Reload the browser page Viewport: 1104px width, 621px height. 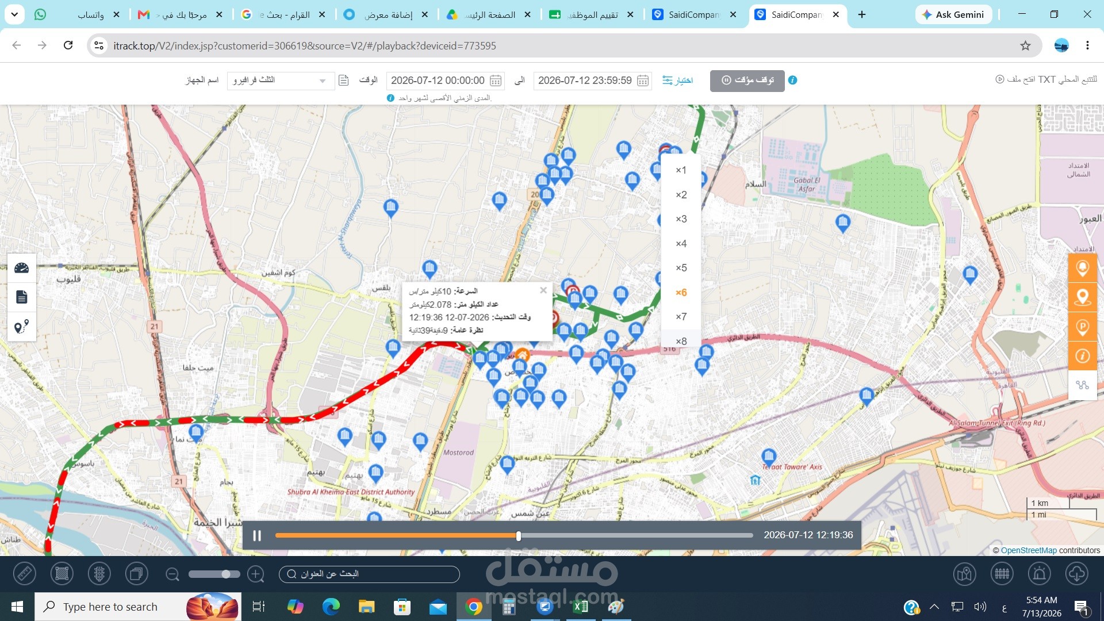tap(68, 45)
